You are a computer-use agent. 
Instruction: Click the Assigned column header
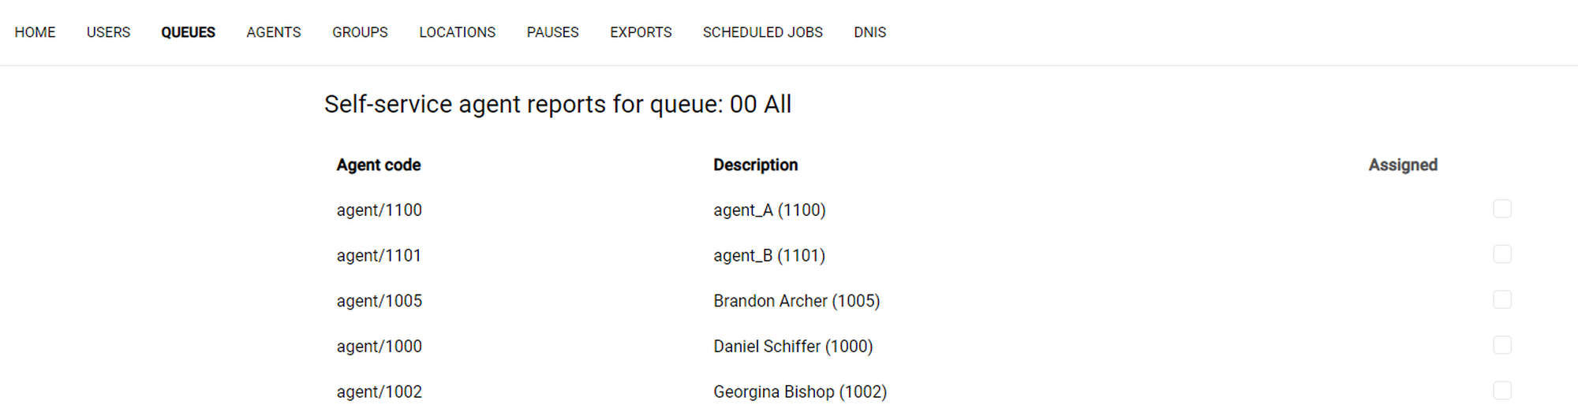click(x=1402, y=165)
